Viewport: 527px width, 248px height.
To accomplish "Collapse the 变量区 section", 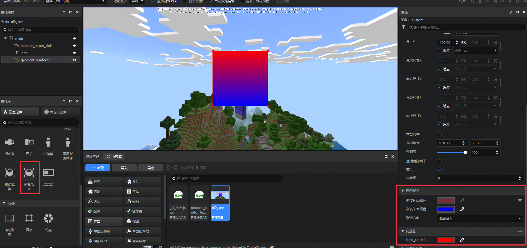I will [x=403, y=231].
